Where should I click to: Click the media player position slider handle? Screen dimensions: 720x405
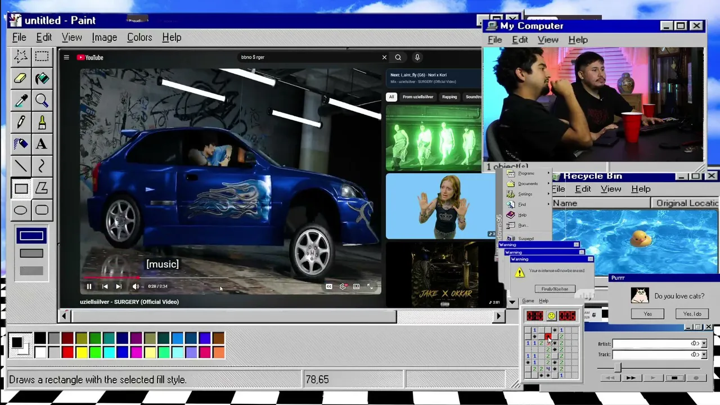(617, 367)
